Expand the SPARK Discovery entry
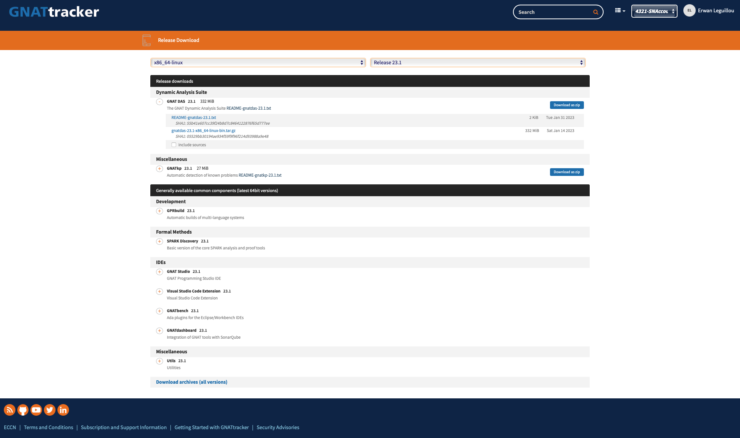Screen dimensions: 740x438 click(x=160, y=241)
